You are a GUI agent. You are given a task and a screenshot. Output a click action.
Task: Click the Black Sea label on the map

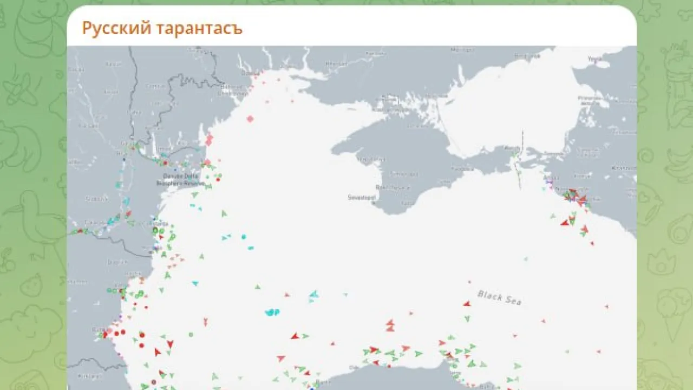[499, 297]
